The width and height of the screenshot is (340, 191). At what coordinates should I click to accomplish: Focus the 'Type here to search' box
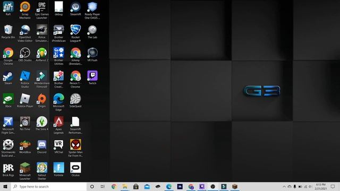(49, 186)
